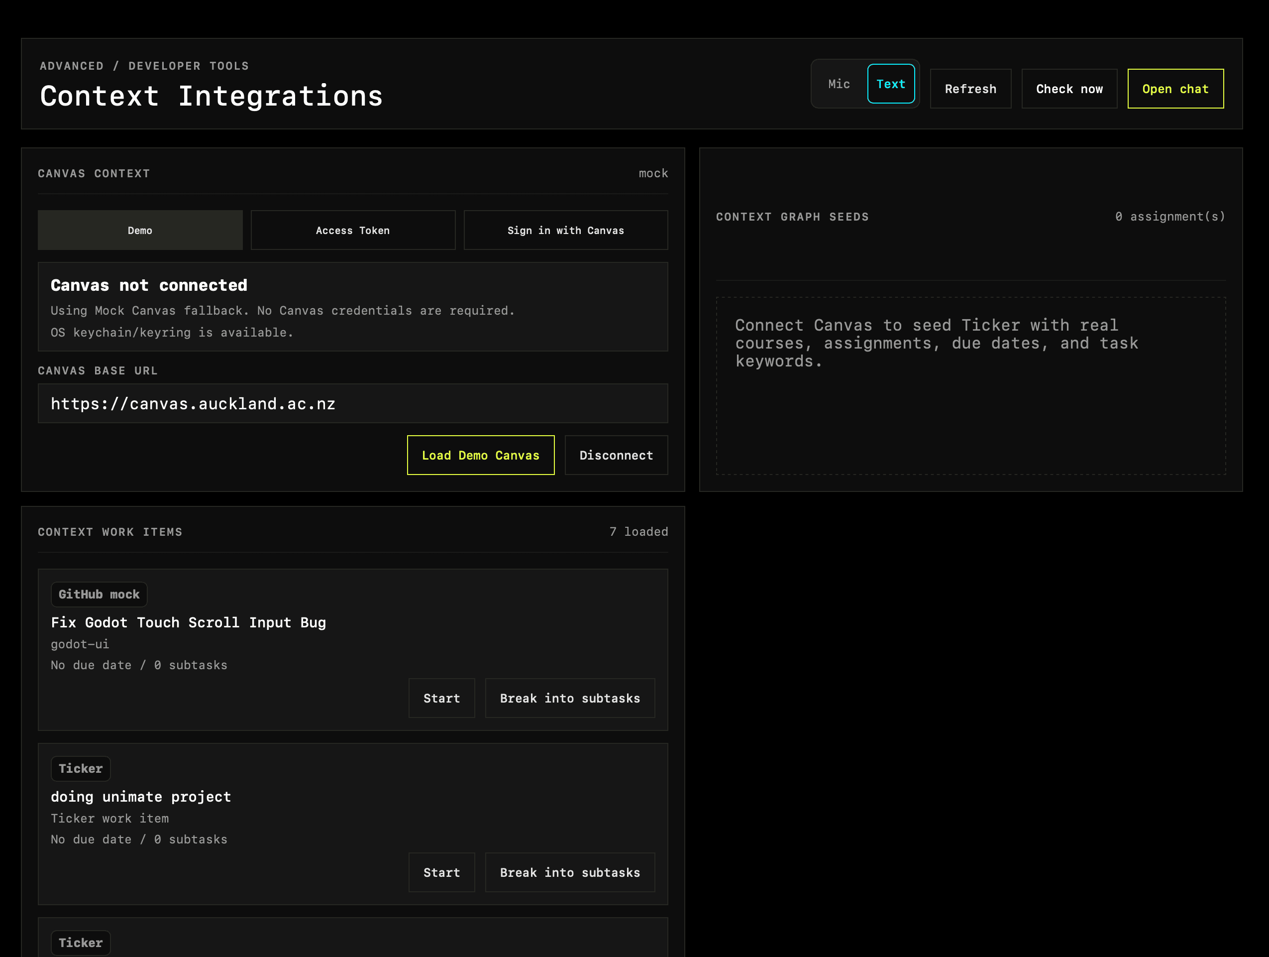Click the Canvas Context panel heading
This screenshot has width=1269, height=957.
coord(94,173)
